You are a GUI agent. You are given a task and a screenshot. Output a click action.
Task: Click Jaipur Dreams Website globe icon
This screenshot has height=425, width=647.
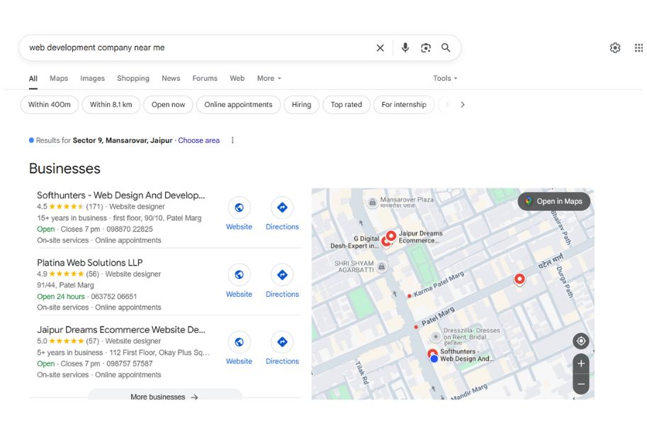(239, 342)
